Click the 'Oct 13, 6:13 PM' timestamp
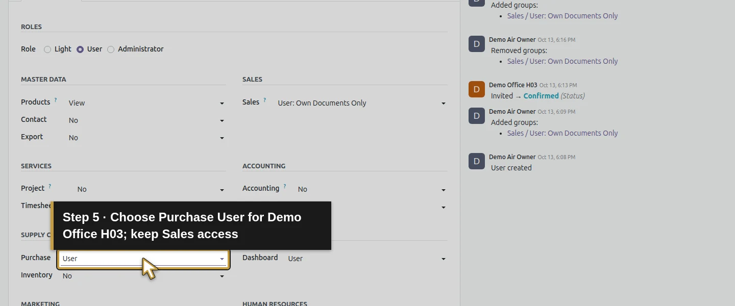Image resolution: width=735 pixels, height=306 pixels. pos(558,85)
